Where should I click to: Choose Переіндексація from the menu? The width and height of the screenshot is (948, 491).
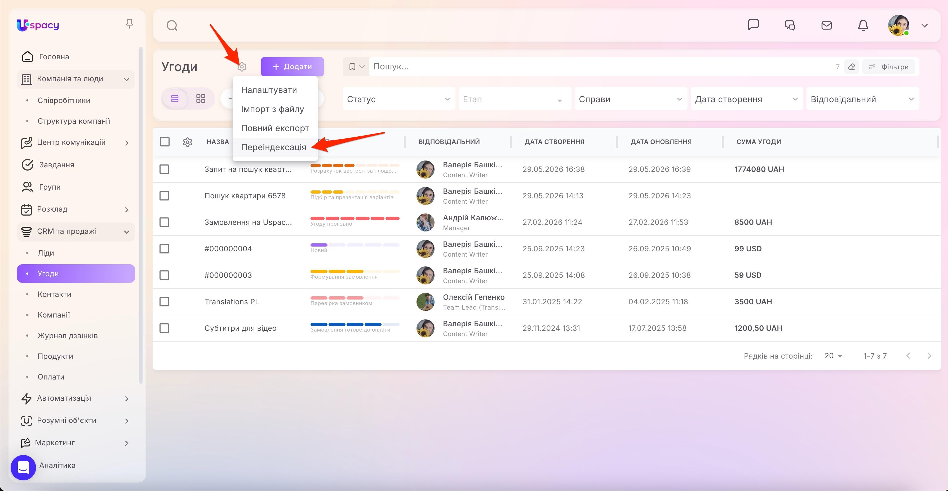coord(273,147)
